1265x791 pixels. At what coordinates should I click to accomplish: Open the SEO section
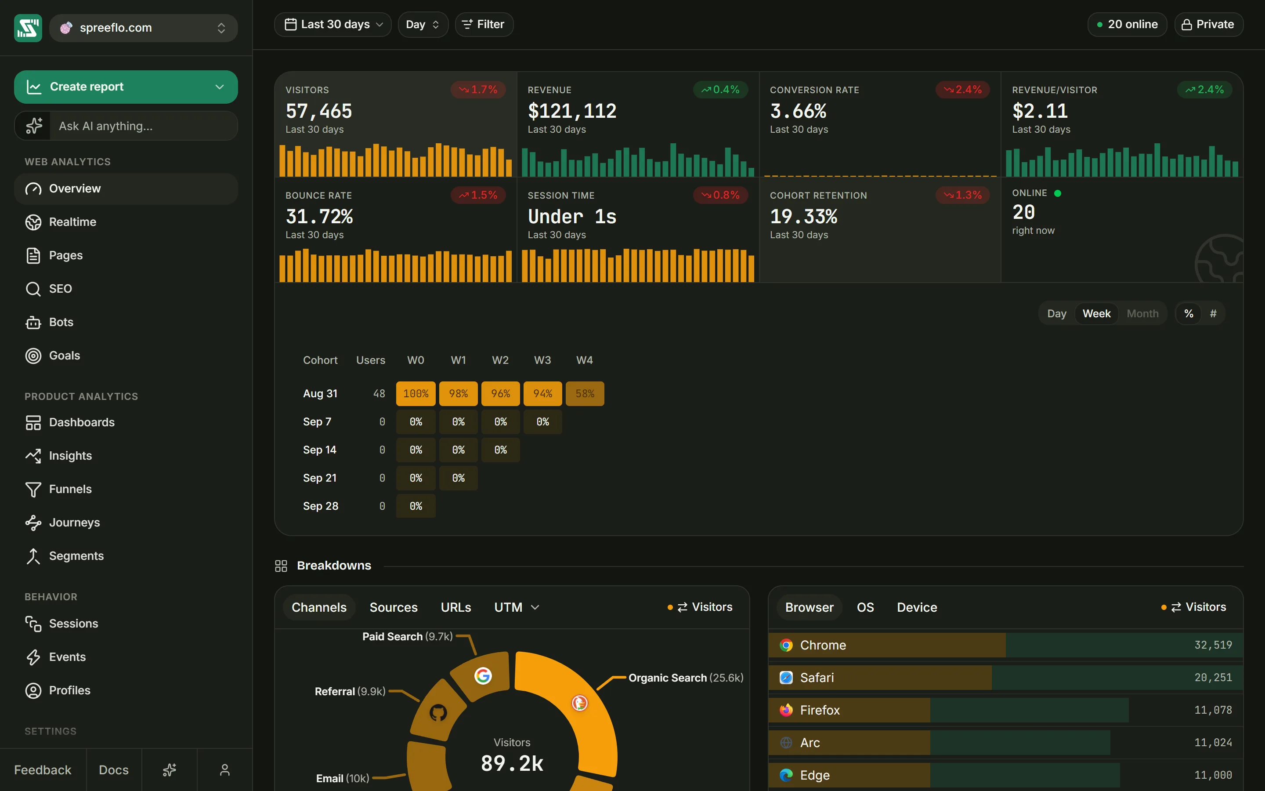[126, 289]
